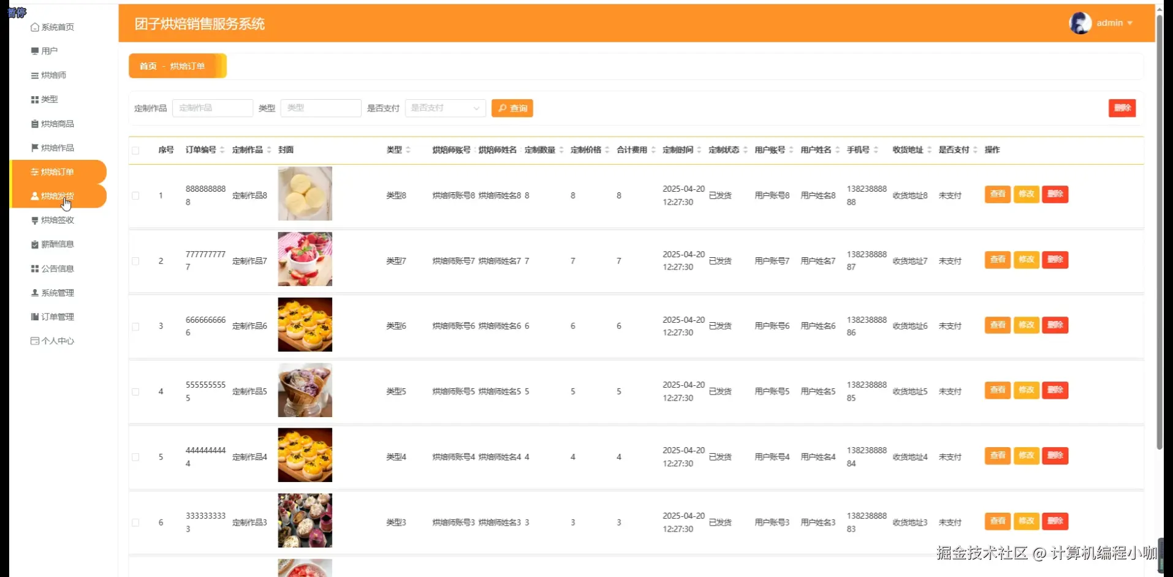Open the strawberry cover thumbnail for 定制作品7
This screenshot has width=1173, height=577.
tap(305, 259)
